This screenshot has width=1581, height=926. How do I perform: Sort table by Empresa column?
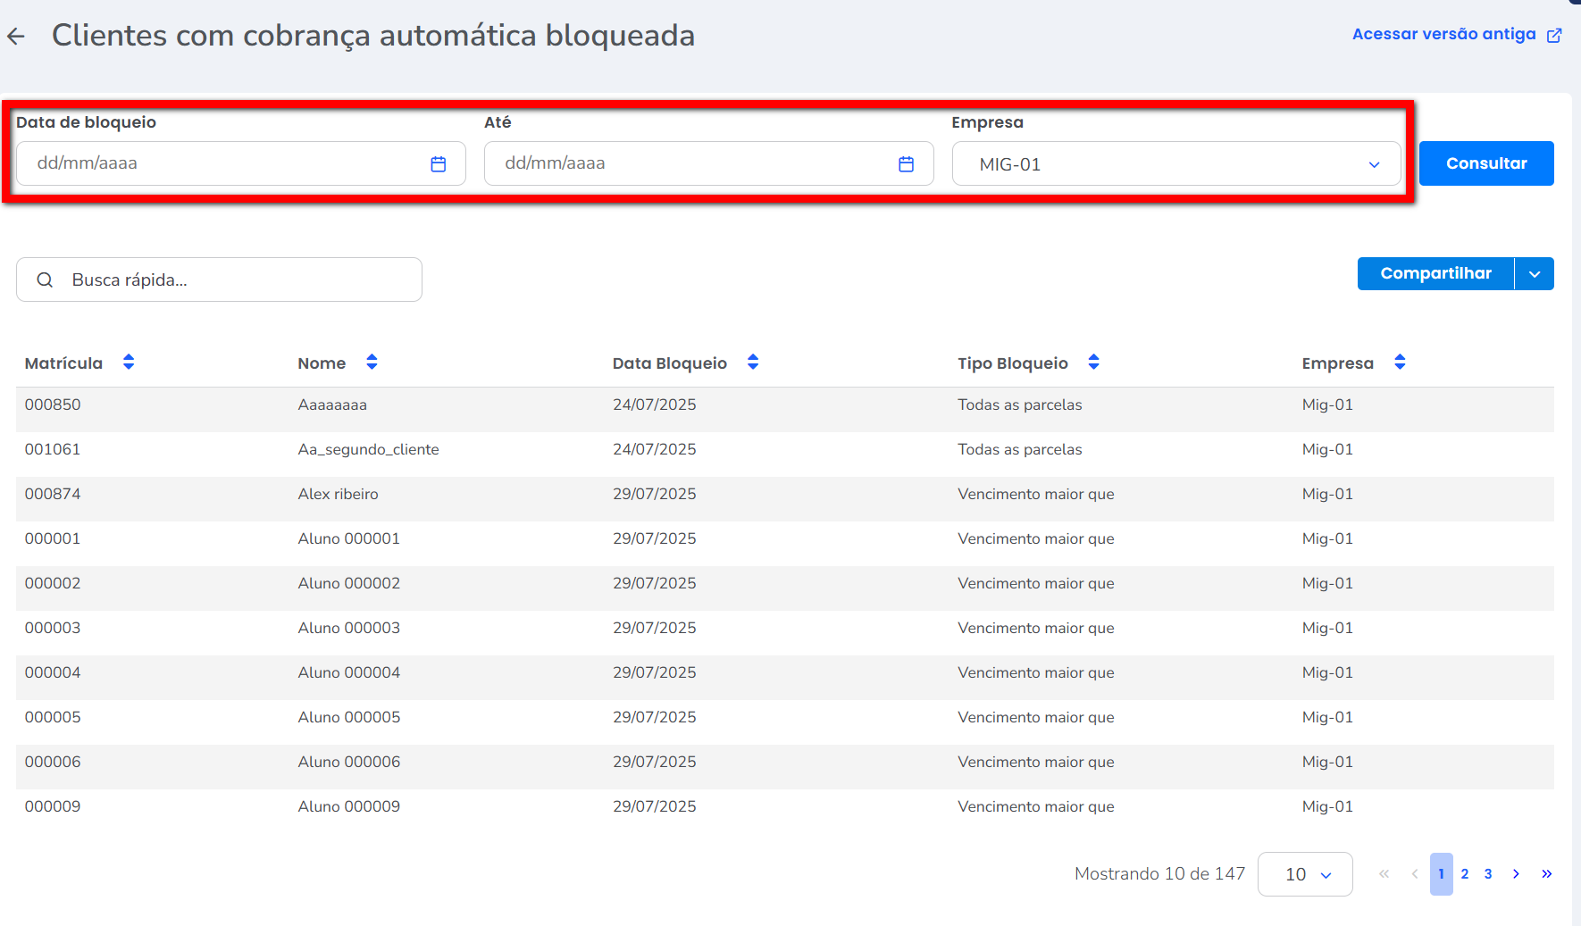(1400, 363)
